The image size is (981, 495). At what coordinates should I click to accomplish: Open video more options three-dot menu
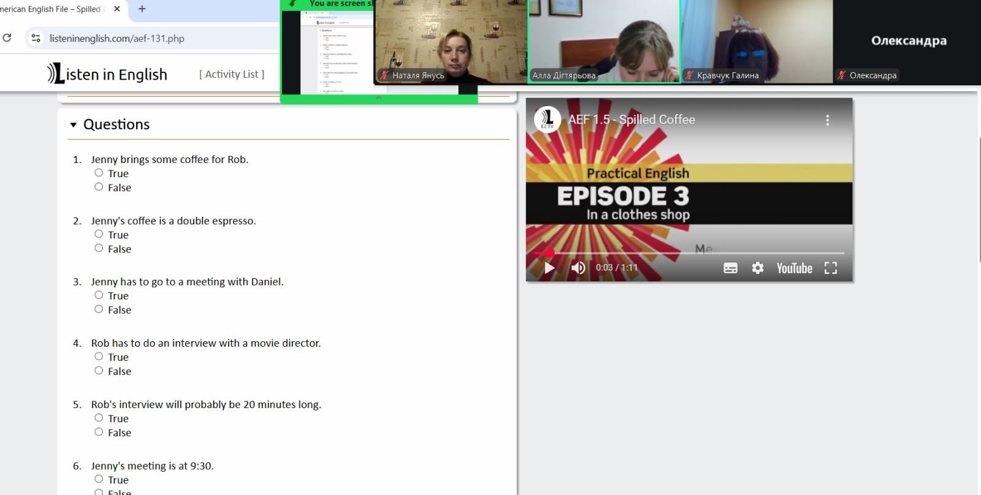coord(827,120)
